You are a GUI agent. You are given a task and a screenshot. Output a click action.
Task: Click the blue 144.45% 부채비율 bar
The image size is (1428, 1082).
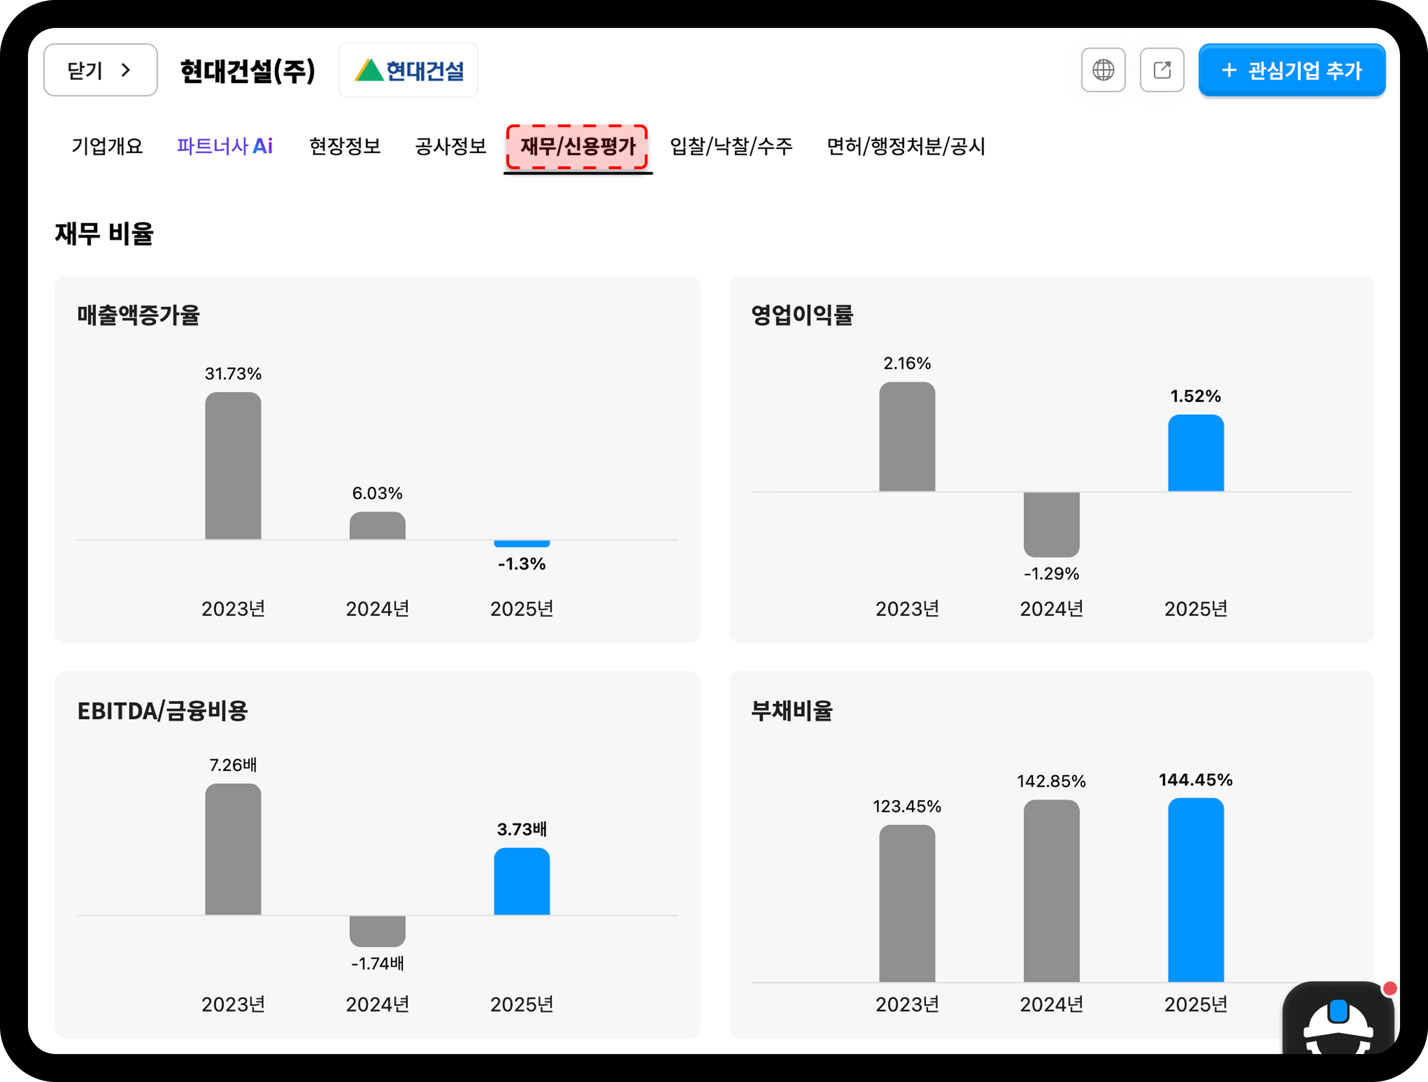coord(1196,890)
